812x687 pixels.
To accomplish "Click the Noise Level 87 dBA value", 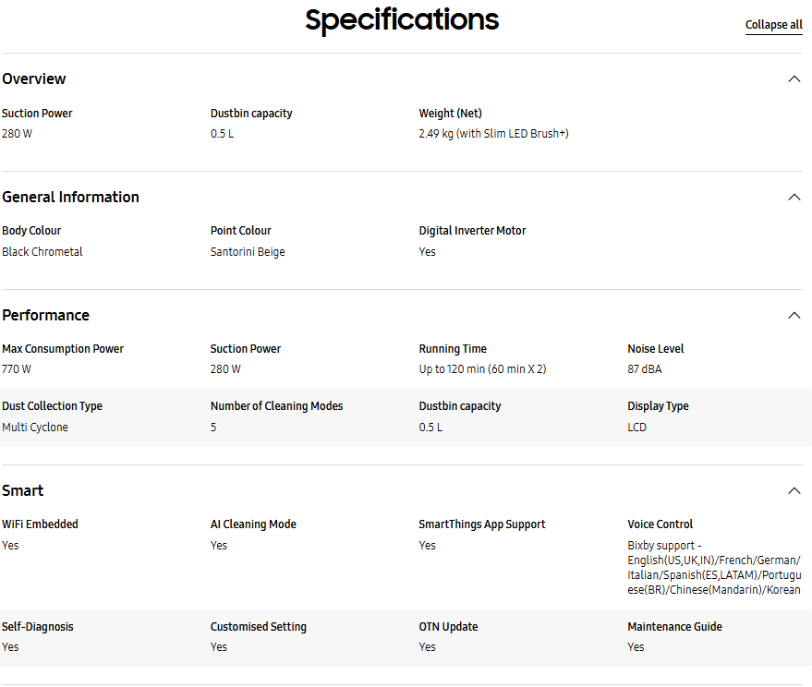I will click(644, 369).
